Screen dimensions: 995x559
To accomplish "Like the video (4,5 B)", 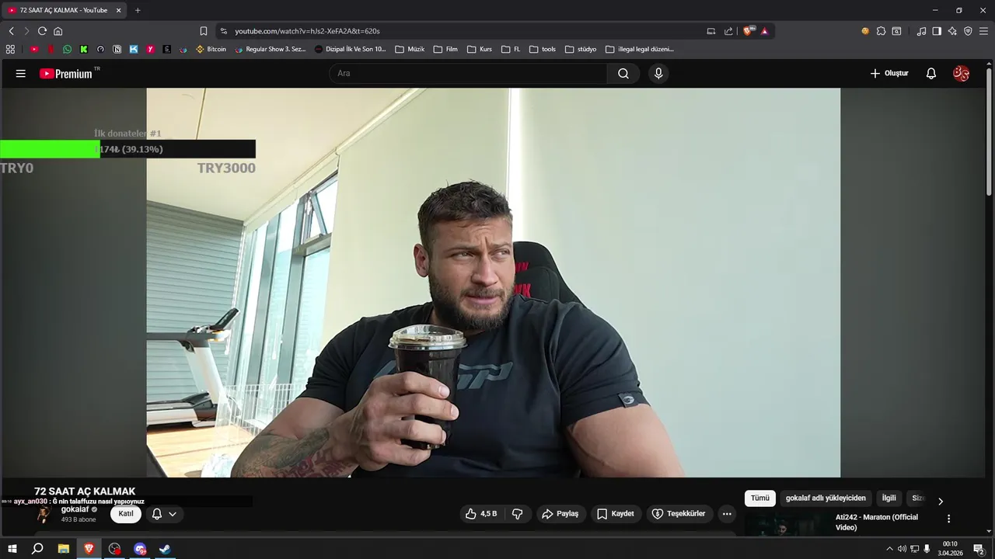I will [481, 514].
